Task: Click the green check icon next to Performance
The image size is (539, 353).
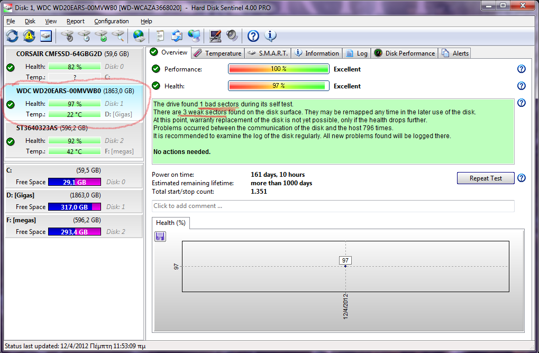Action: tap(156, 69)
